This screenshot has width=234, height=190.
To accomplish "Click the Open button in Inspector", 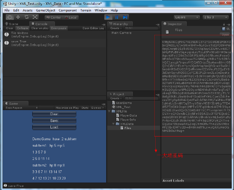I will [x=225, y=35].
